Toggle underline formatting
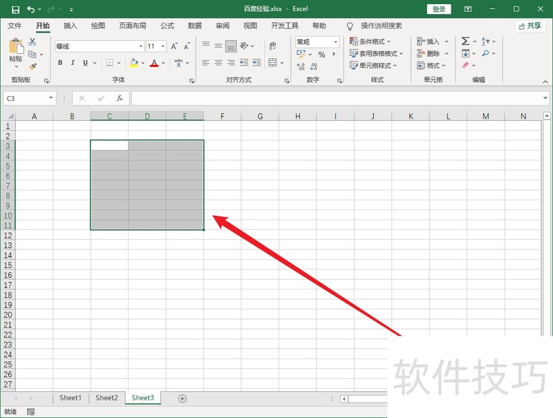The height and width of the screenshot is (418, 553). coord(85,63)
